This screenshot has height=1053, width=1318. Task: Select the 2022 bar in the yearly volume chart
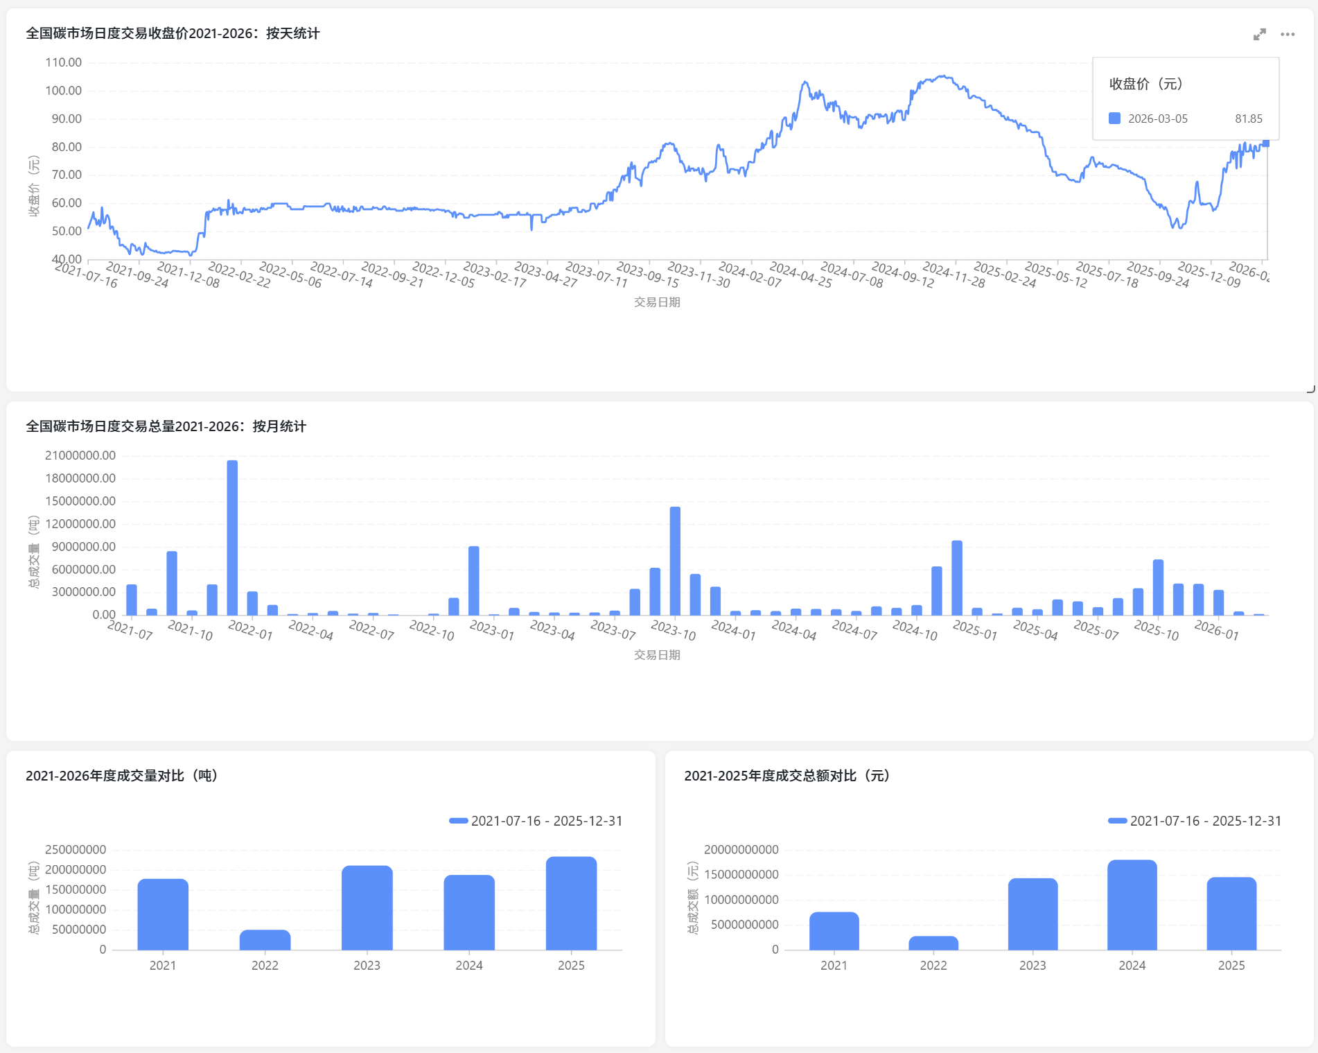pyautogui.click(x=265, y=939)
